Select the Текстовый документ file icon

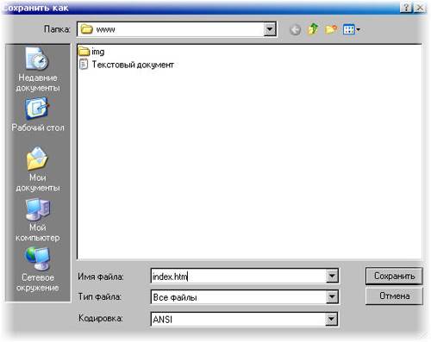click(84, 65)
